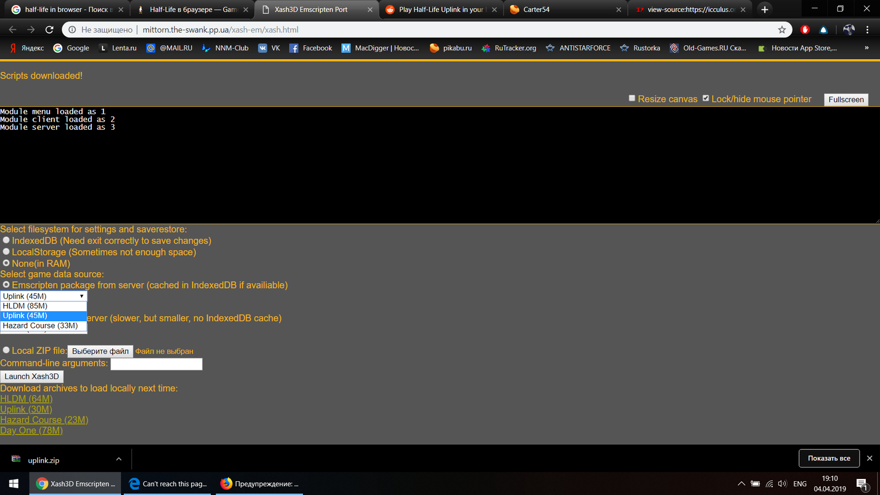The width and height of the screenshot is (880, 495).
Task: Open the Windows Start menu
Action: 14,483
